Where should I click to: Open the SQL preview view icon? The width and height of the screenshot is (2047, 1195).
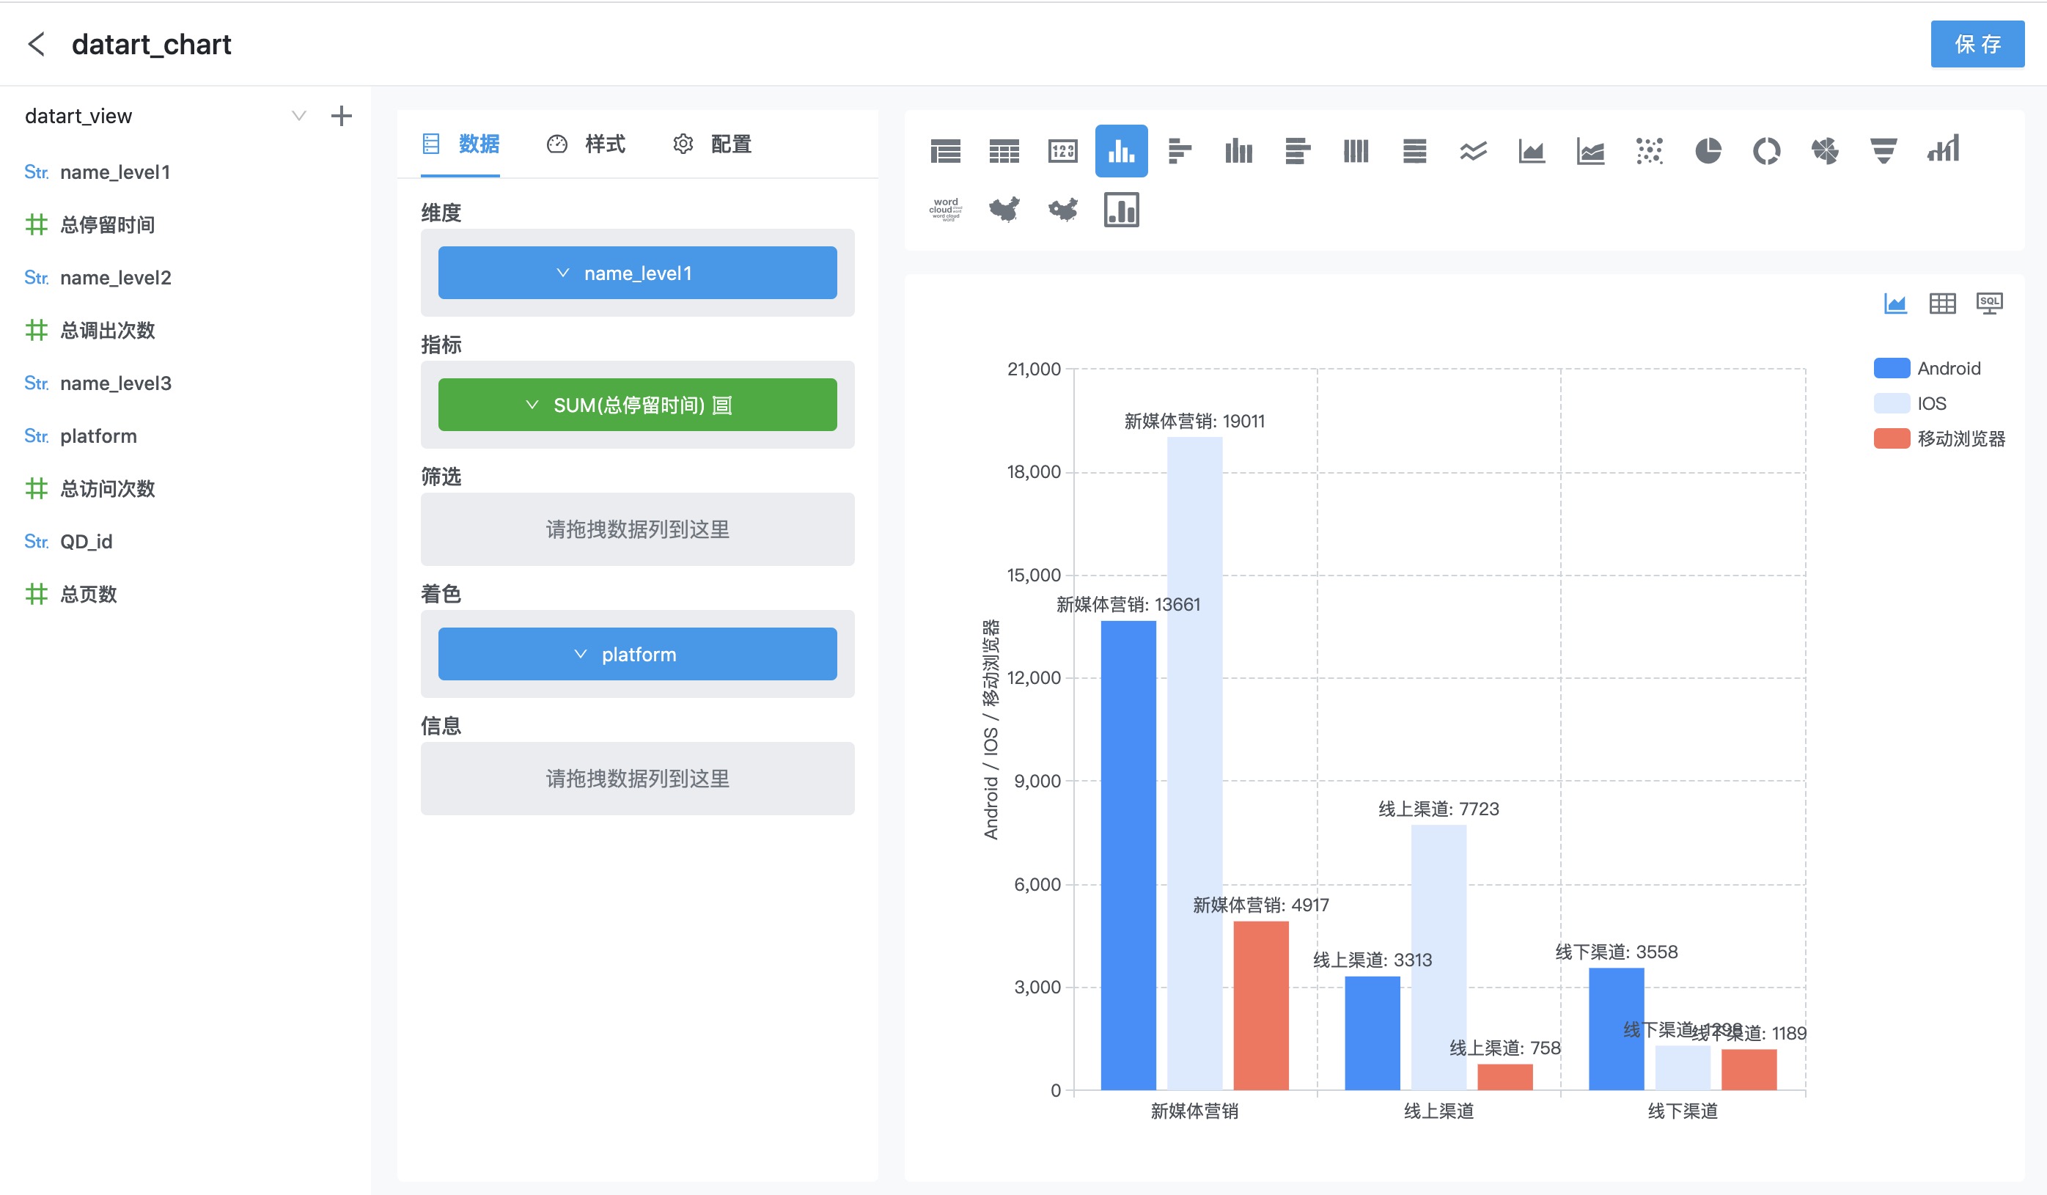click(x=1989, y=304)
